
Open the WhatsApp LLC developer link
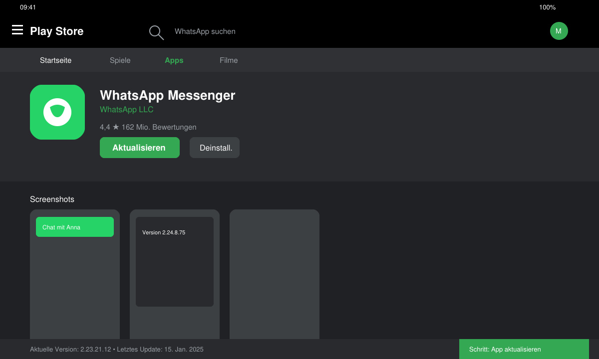point(127,110)
